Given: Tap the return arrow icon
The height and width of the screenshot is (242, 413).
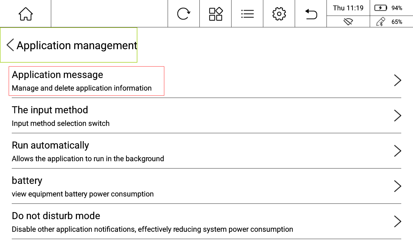Looking at the screenshot, I should click(x=311, y=14).
